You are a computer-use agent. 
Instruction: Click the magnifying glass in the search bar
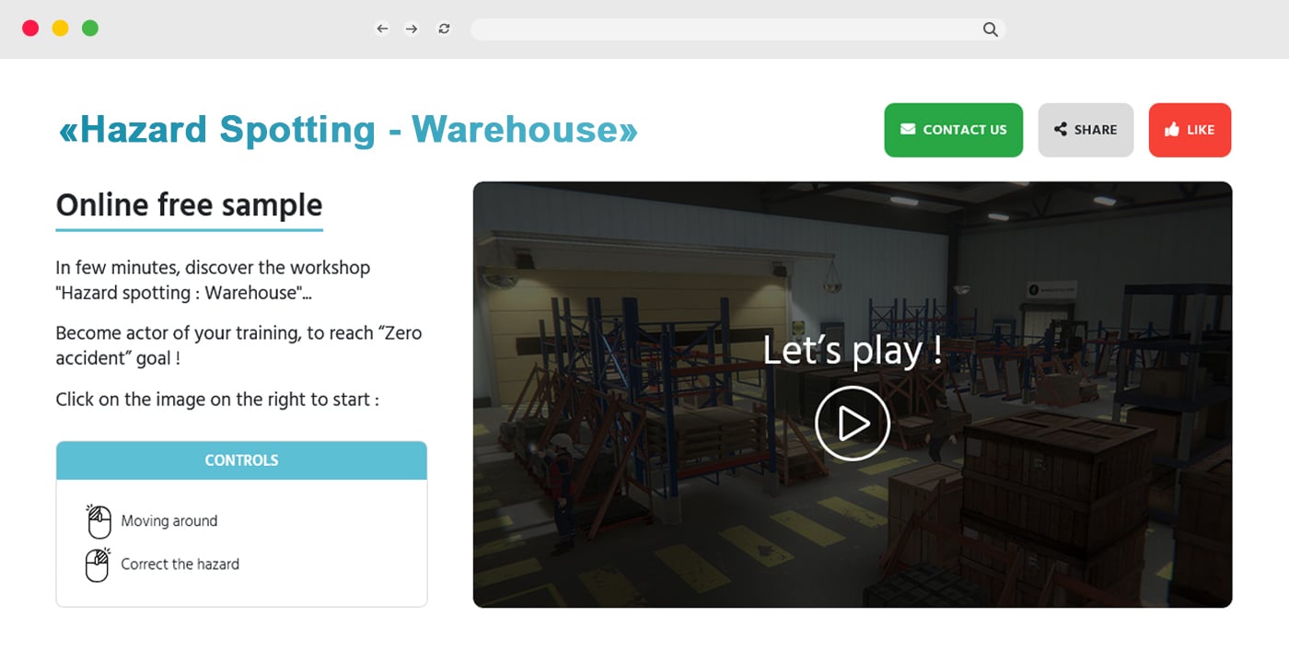point(990,29)
